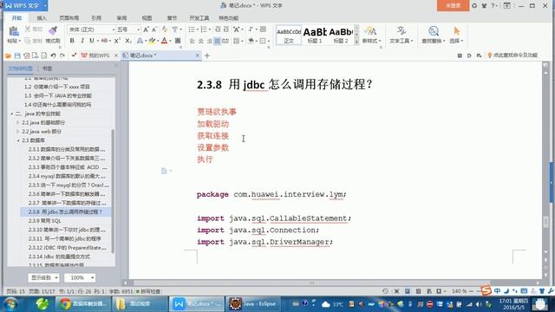Open the 100% outline zoom dropdown
Image resolution: width=555 pixels, height=312 pixels.
pos(80,277)
